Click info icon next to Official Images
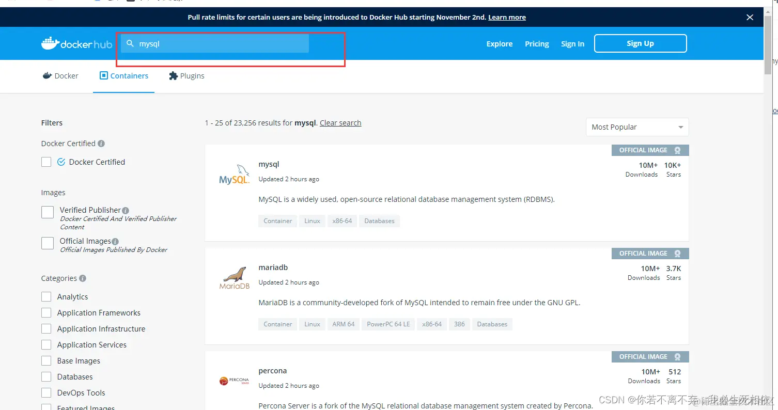This screenshot has height=410, width=778. pos(115,241)
